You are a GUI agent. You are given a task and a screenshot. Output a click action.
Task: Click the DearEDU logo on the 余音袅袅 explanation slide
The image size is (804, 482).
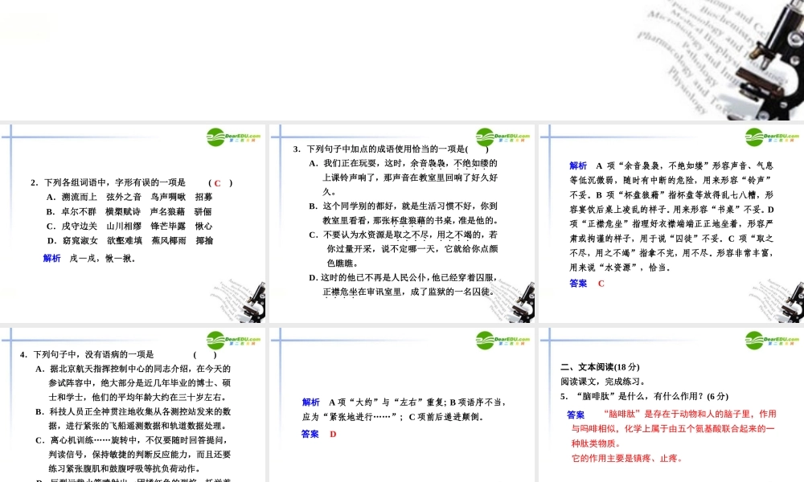pyautogui.click(x=772, y=137)
